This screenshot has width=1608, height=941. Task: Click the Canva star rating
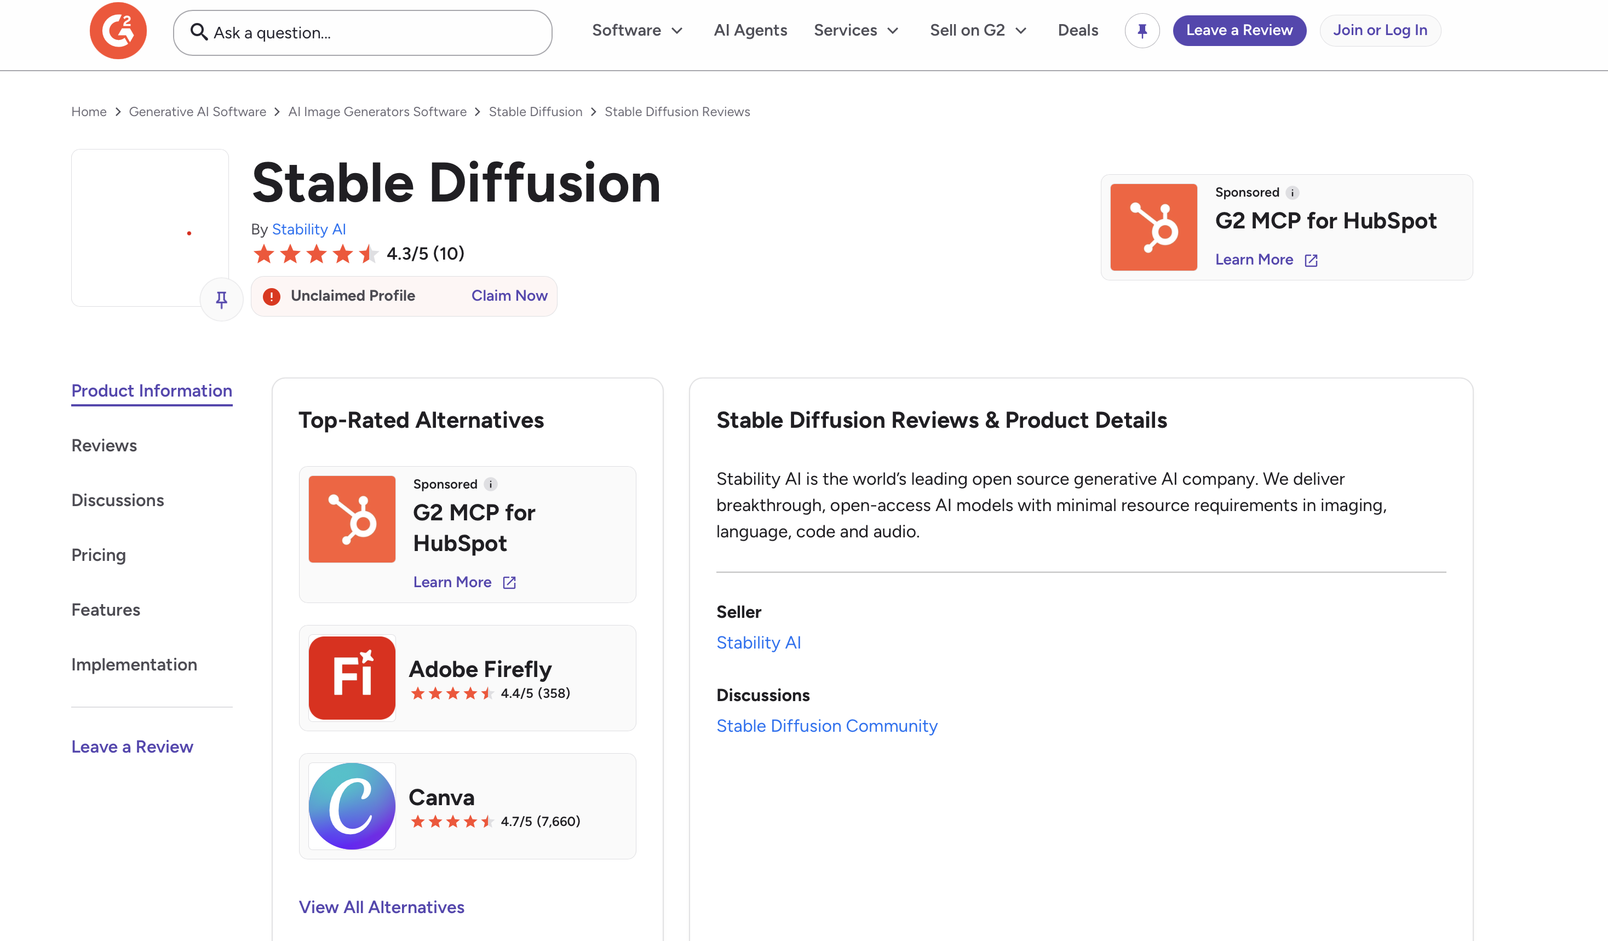[452, 822]
